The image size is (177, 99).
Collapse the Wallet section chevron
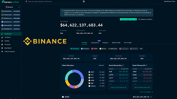coord(151,97)
